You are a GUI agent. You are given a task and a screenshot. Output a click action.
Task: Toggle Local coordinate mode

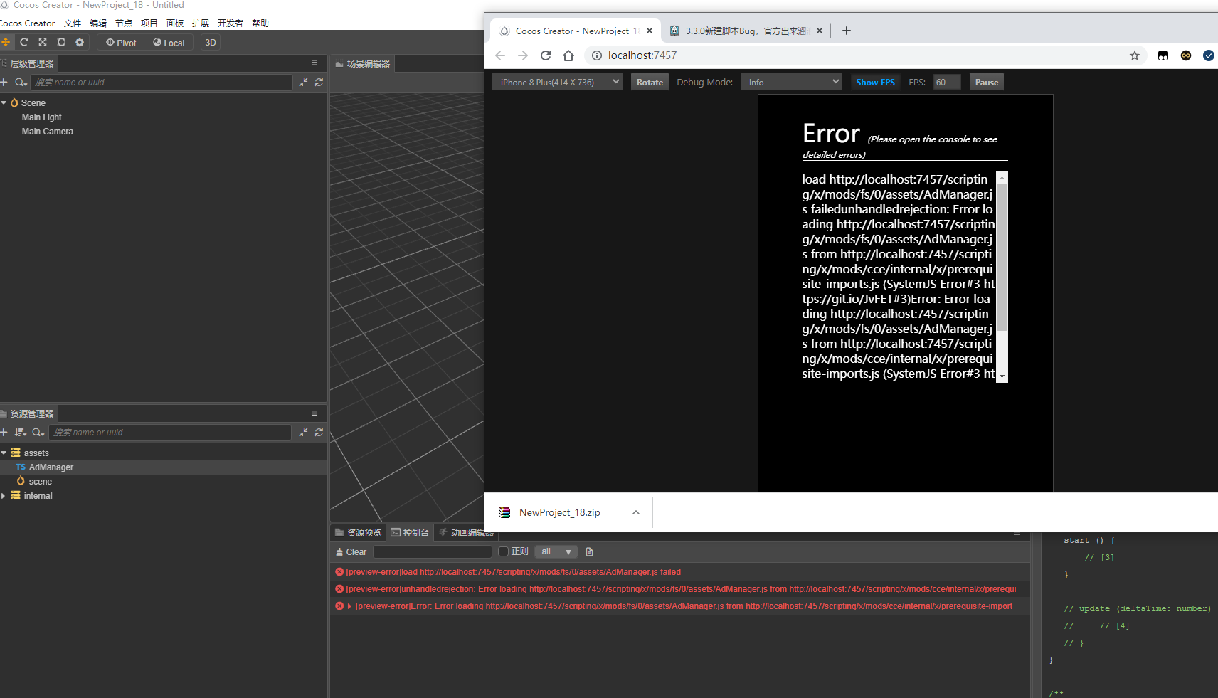(169, 43)
